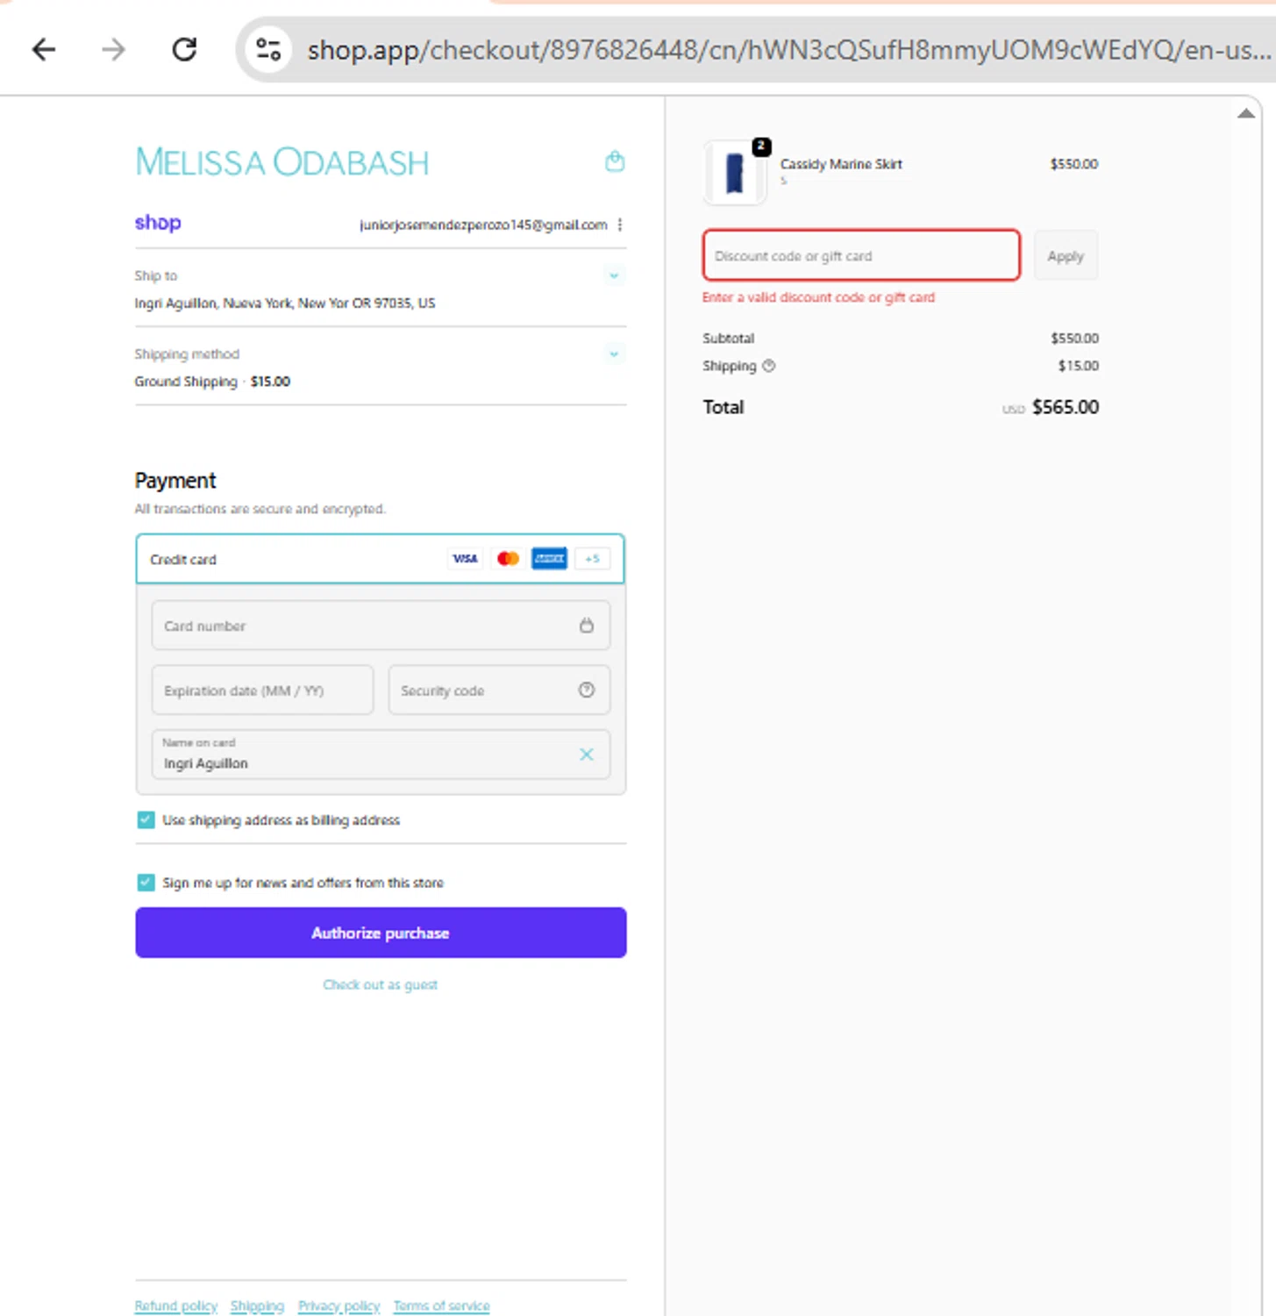Screen dimensions: 1276x1316
Task: Click the Visa card icon
Action: tap(465, 559)
